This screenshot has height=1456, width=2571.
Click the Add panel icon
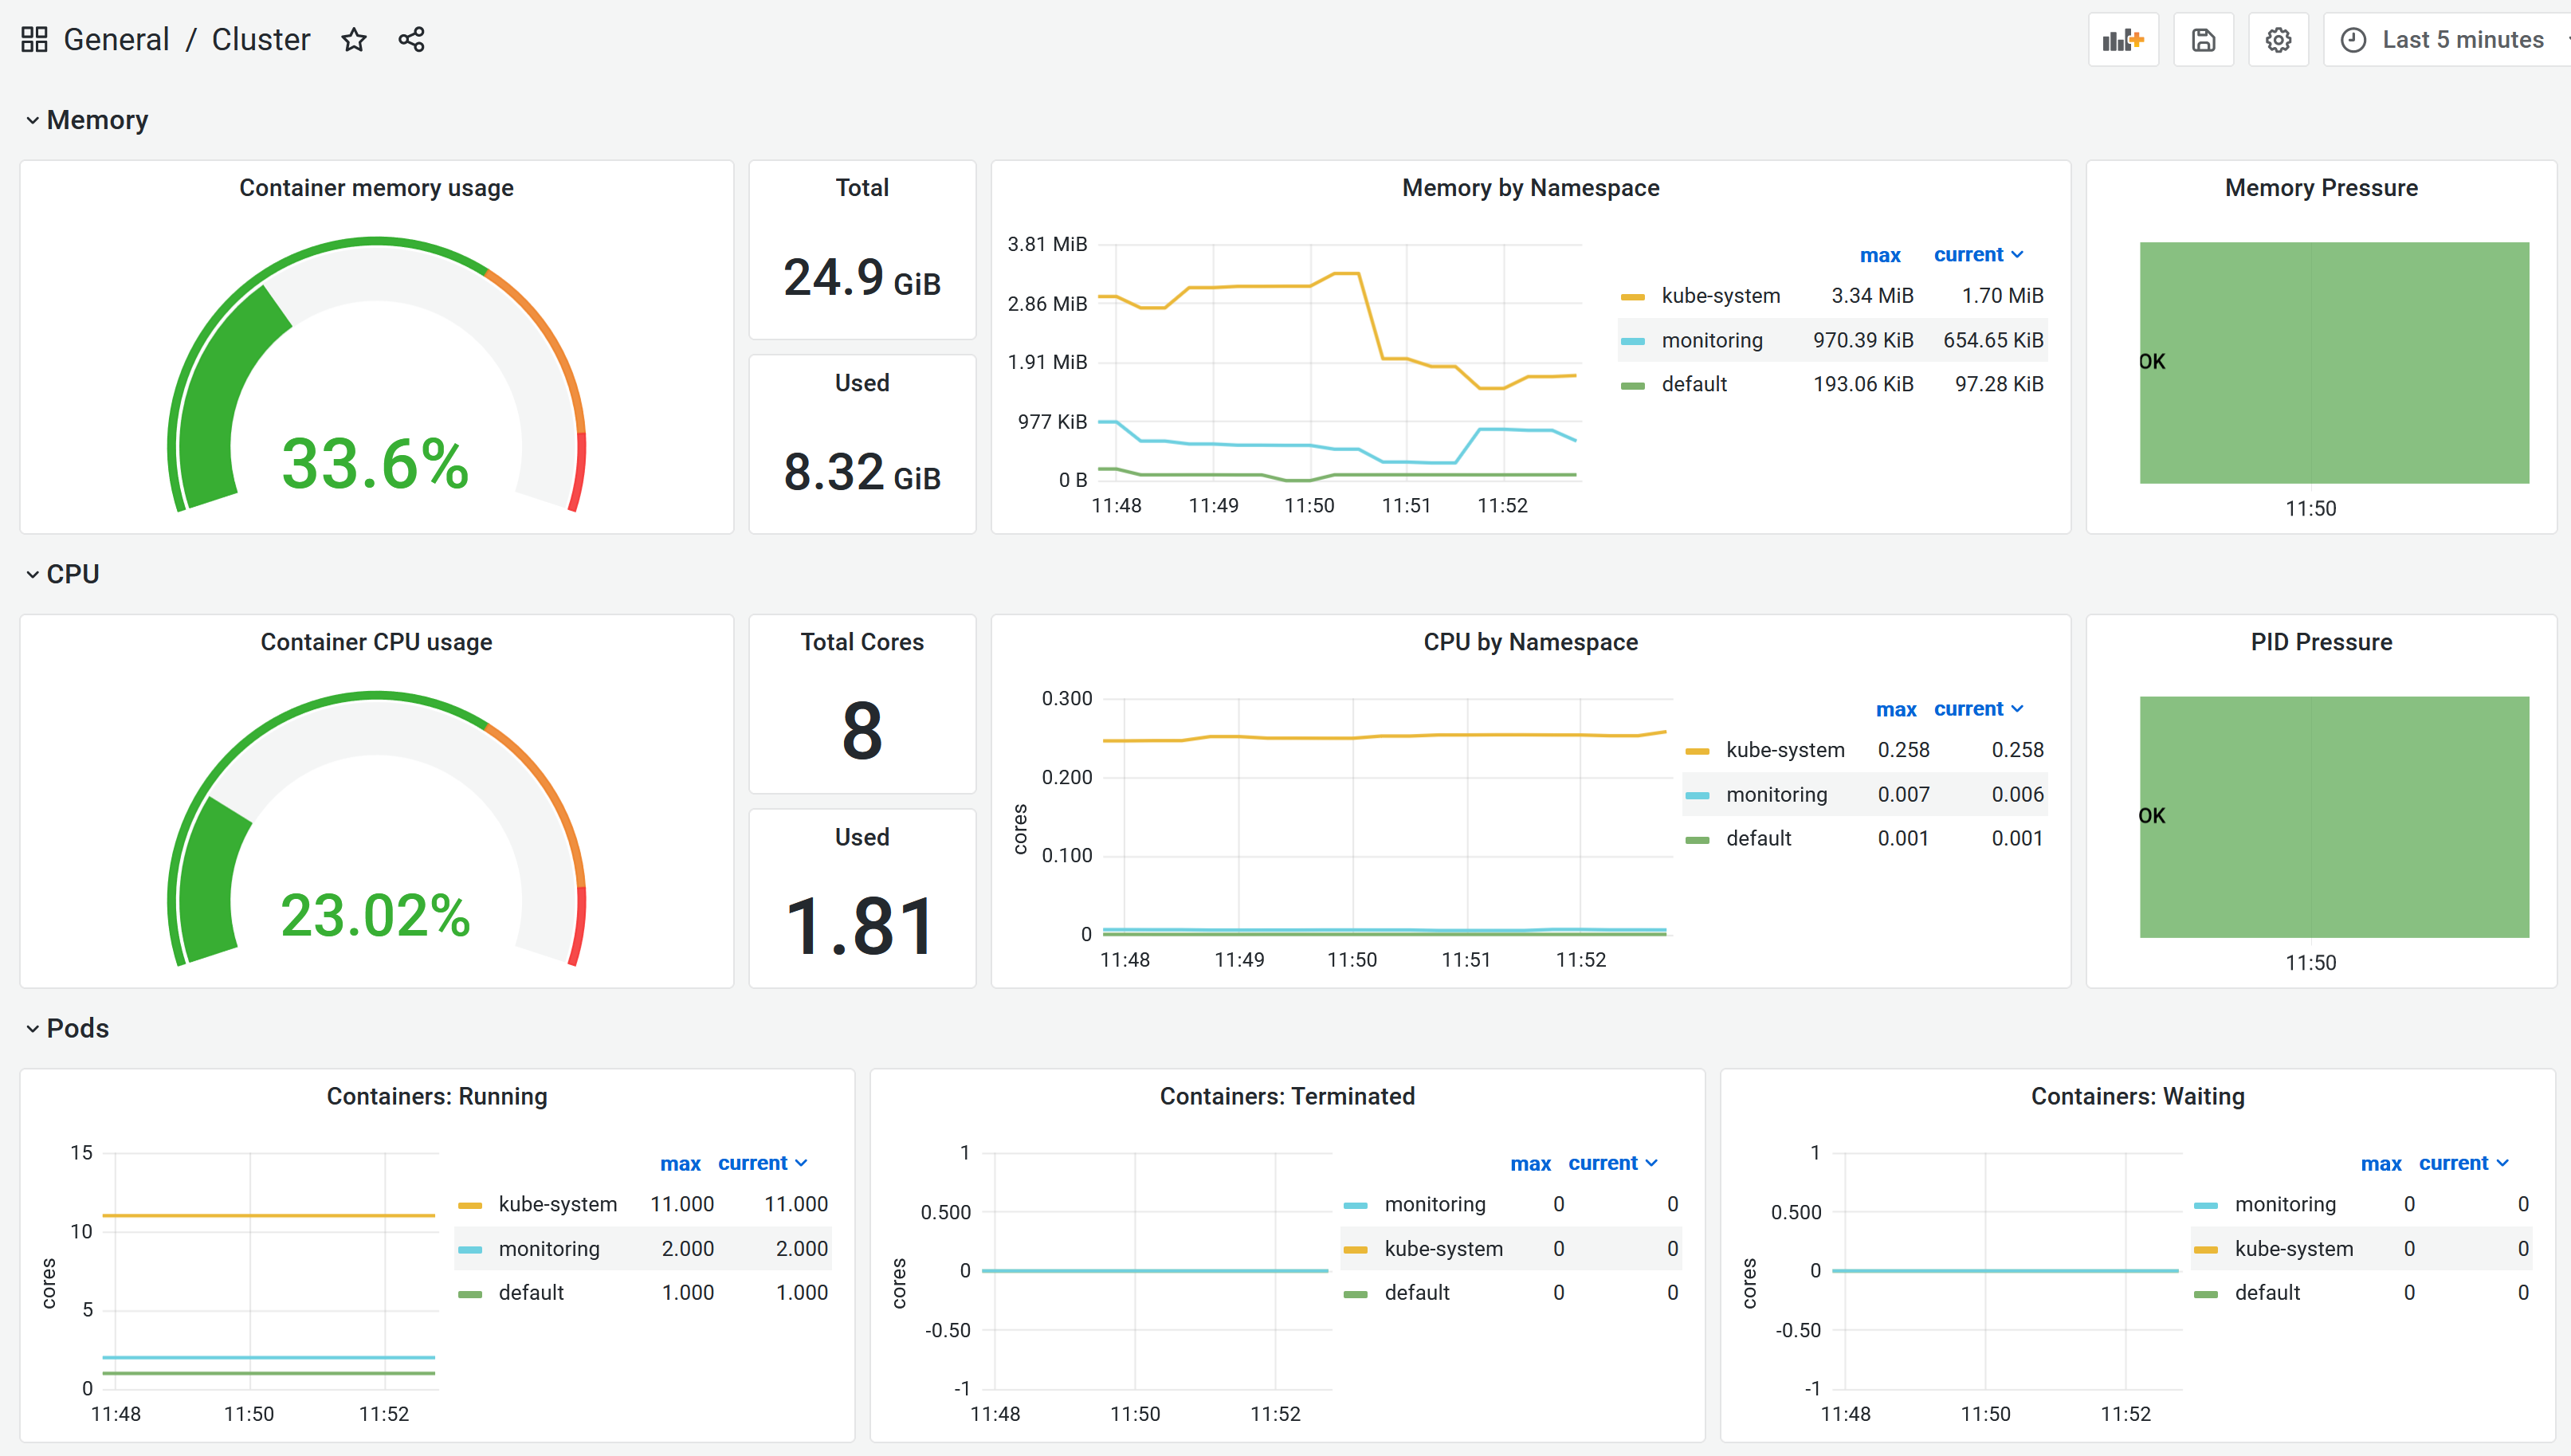click(2123, 40)
